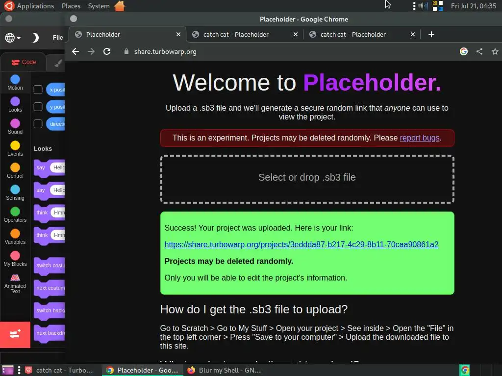Open the Places menu
The image size is (502, 376).
tap(71, 6)
